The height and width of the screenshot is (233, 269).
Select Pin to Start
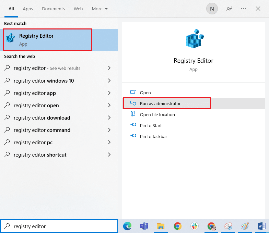(x=194, y=125)
